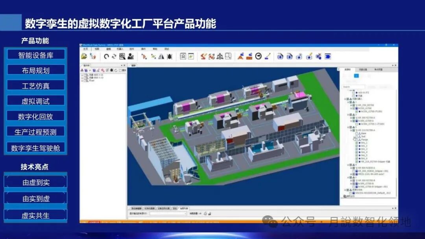This screenshot has width=425, height=239.
Task: Uncheck the link_3 checkbox
Action: [357, 149]
